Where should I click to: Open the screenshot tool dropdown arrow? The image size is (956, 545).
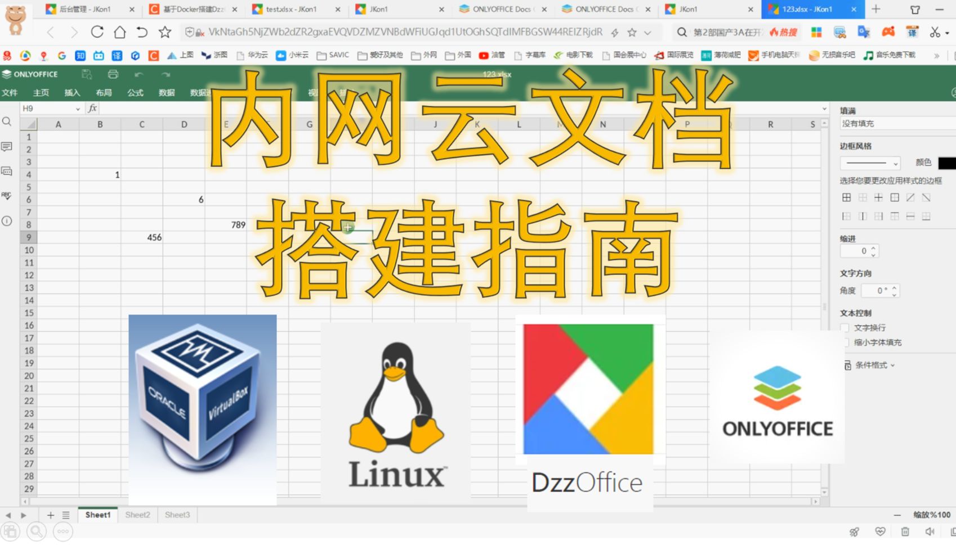click(948, 33)
